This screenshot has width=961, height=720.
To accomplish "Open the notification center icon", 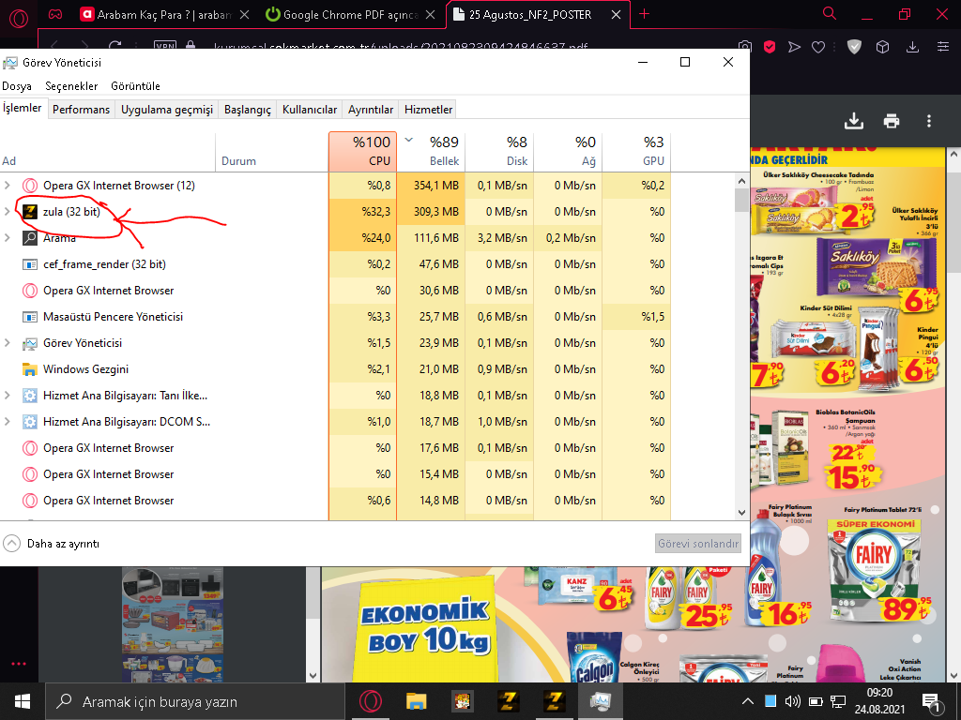I will 932,702.
